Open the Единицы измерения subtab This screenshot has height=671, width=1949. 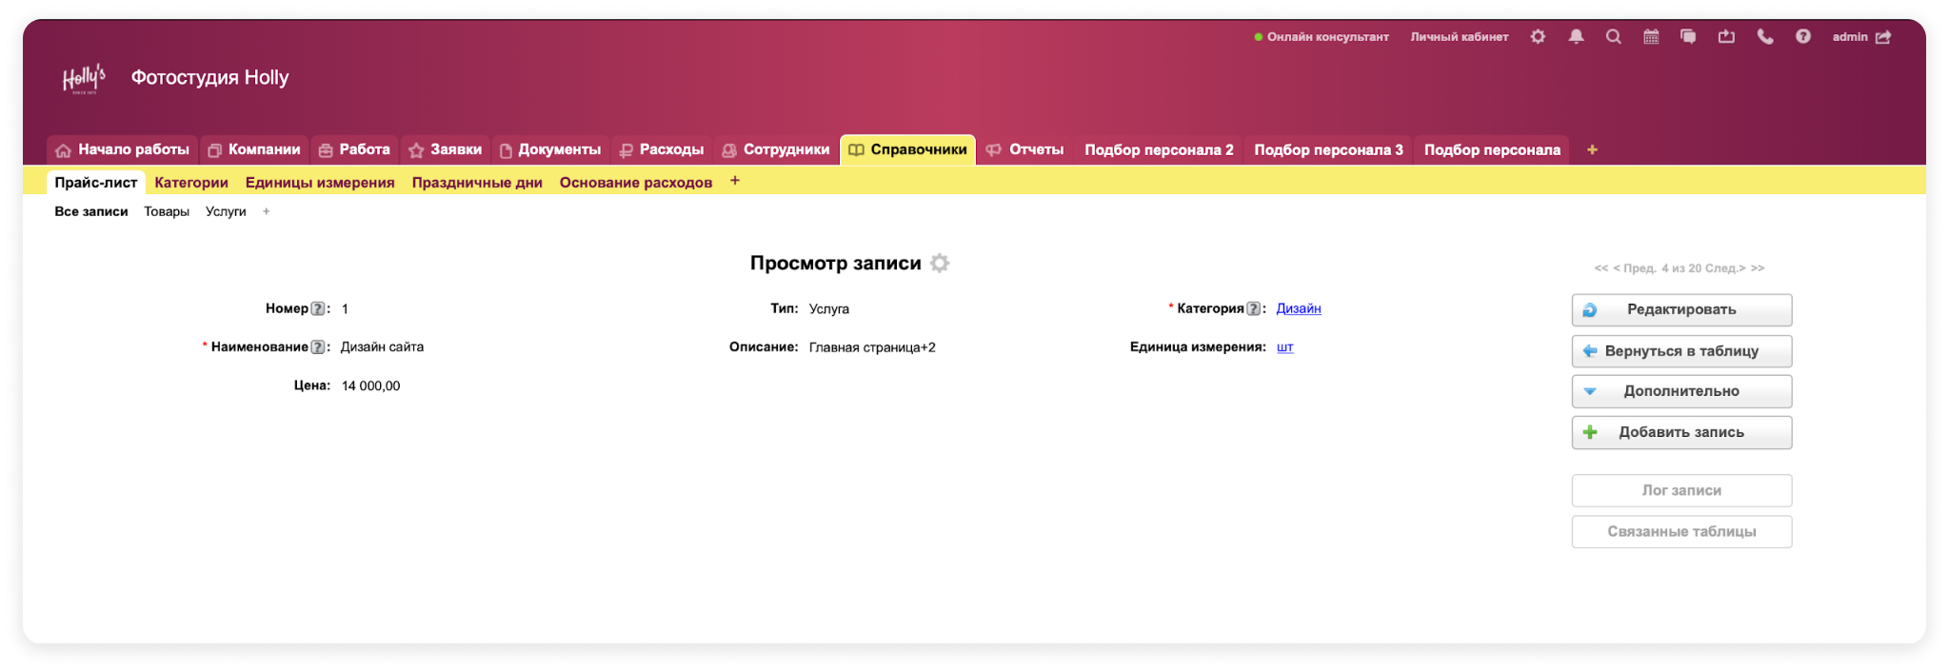tap(320, 183)
